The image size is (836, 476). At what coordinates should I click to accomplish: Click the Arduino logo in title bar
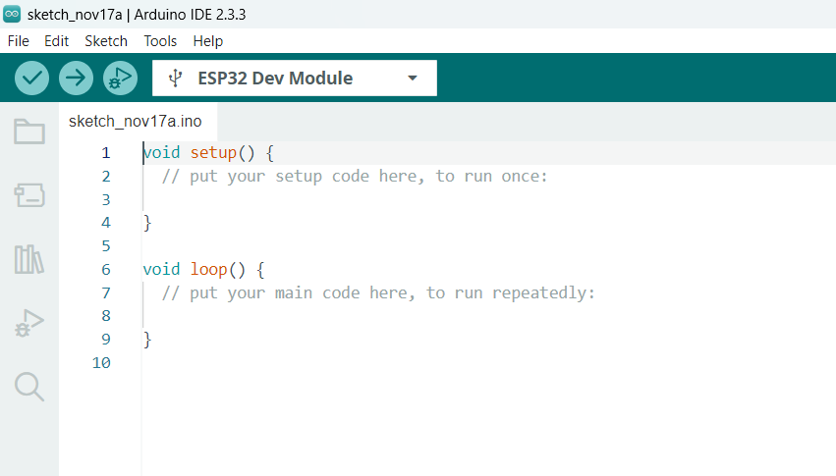12,14
